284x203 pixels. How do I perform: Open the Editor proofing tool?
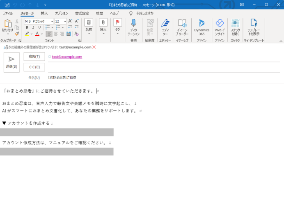point(165,23)
